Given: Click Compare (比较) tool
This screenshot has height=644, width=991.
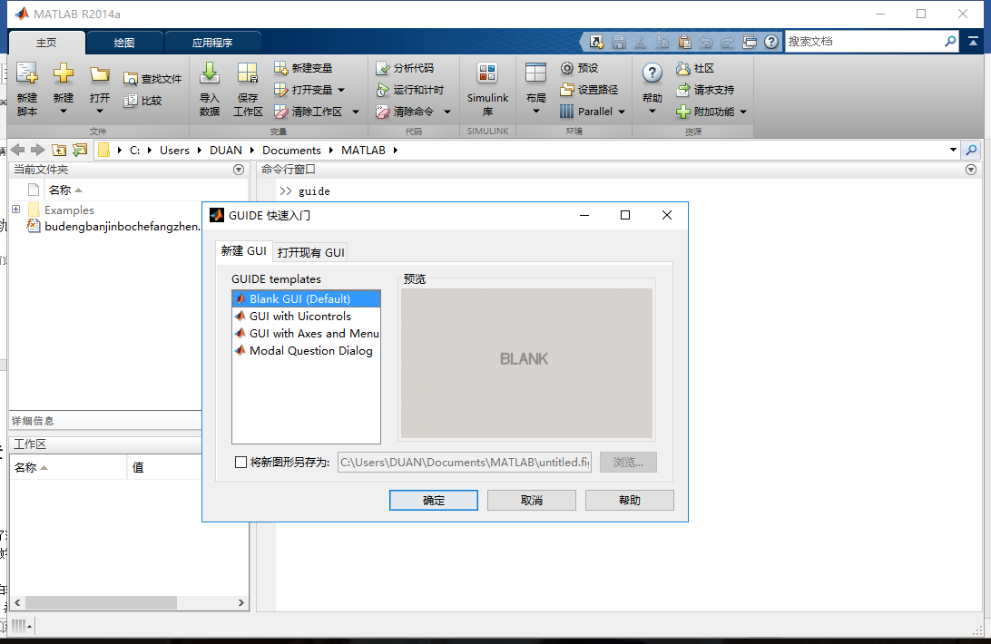Looking at the screenshot, I should click(x=142, y=101).
